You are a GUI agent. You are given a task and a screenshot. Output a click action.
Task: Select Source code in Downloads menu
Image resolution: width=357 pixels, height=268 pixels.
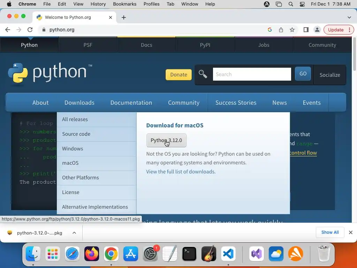pos(97,134)
